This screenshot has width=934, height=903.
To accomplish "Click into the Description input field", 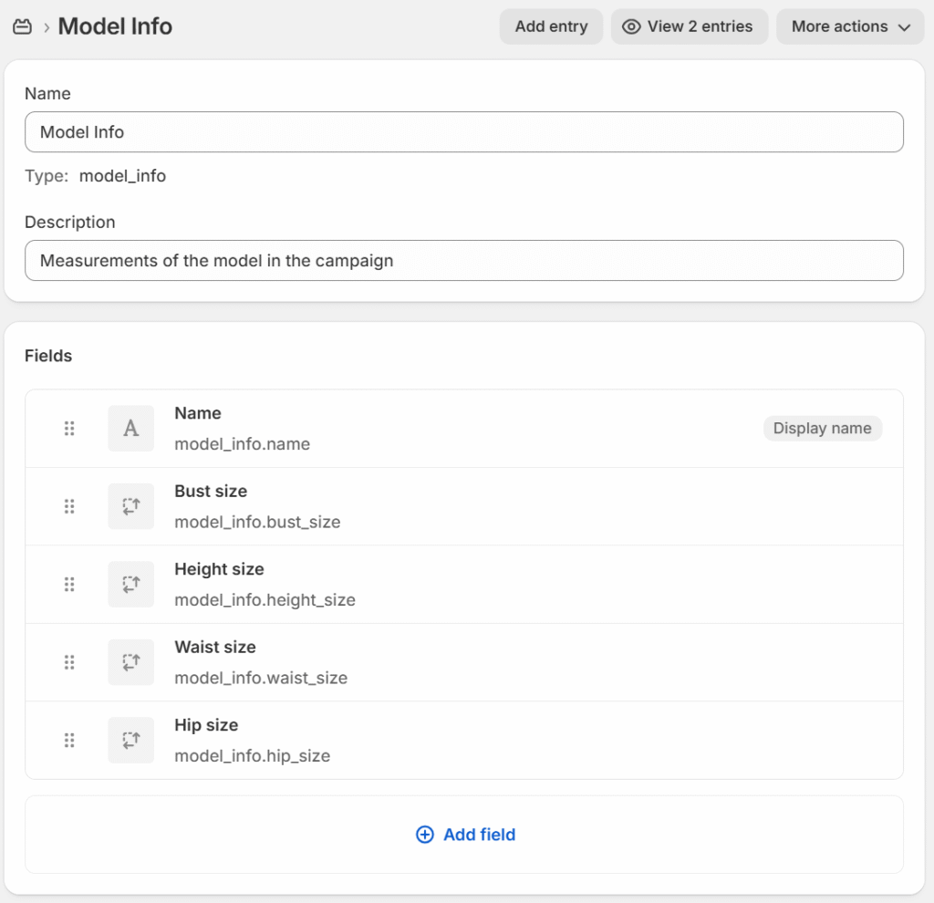I will [463, 261].
